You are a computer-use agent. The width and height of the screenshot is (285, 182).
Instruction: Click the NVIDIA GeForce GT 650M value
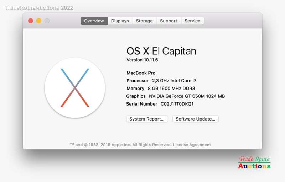[187, 96]
